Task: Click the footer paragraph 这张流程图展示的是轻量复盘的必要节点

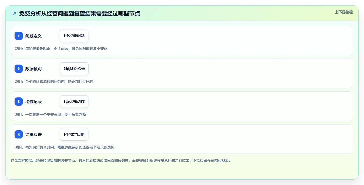Action: click(x=121, y=160)
